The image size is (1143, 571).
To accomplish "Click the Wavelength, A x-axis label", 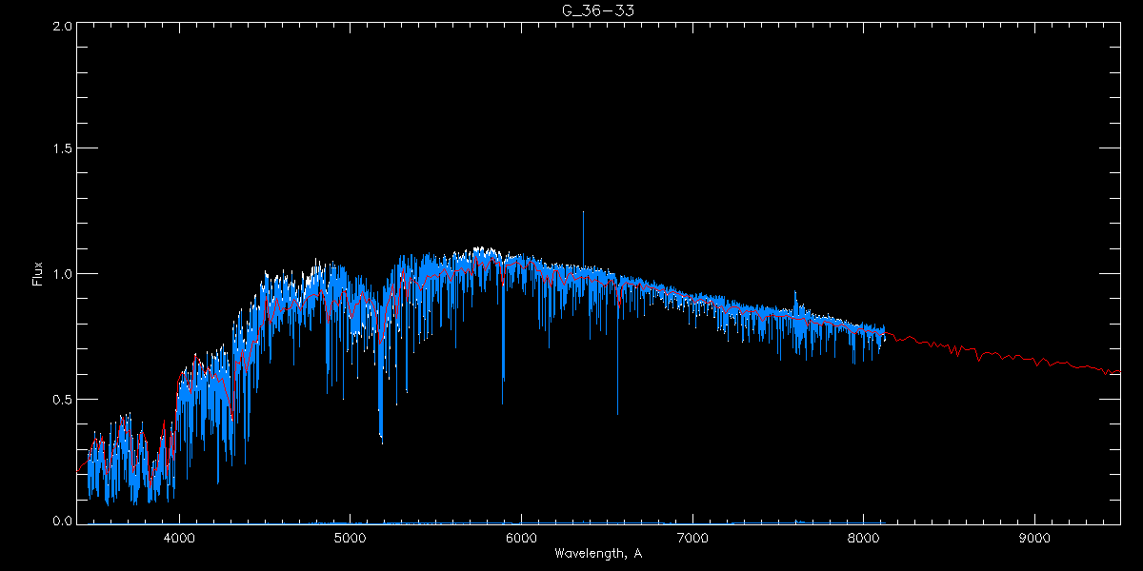I will coord(598,553).
